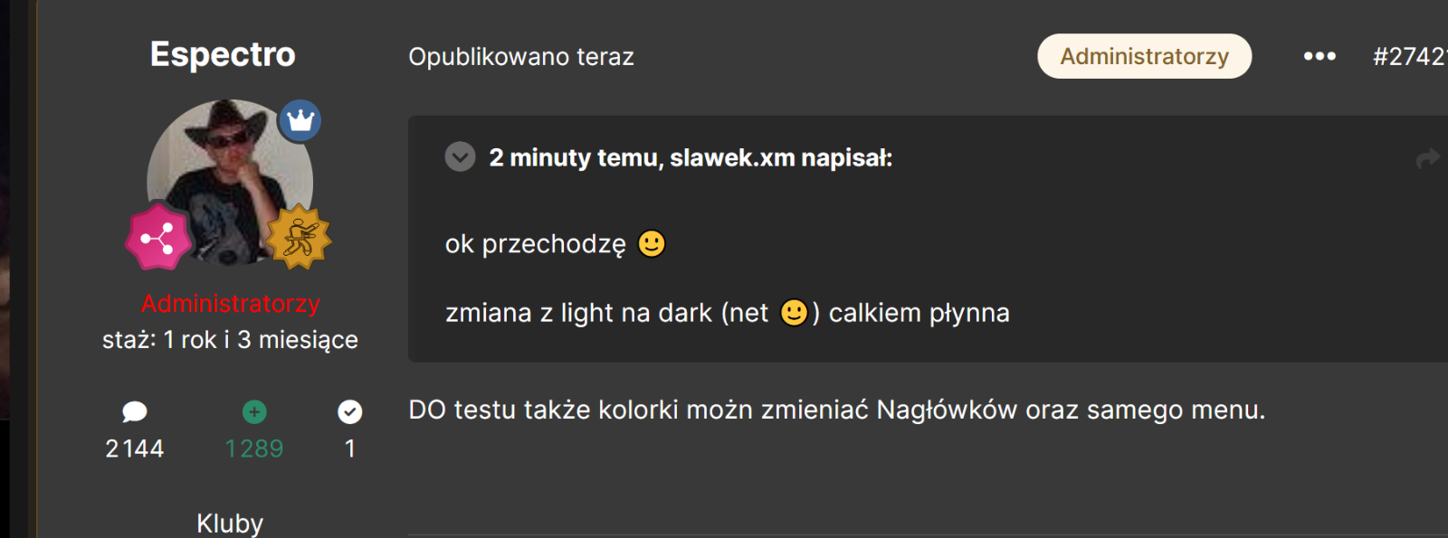Open the post number #2742 link
Image resolution: width=1448 pixels, height=538 pixels.
(1410, 56)
